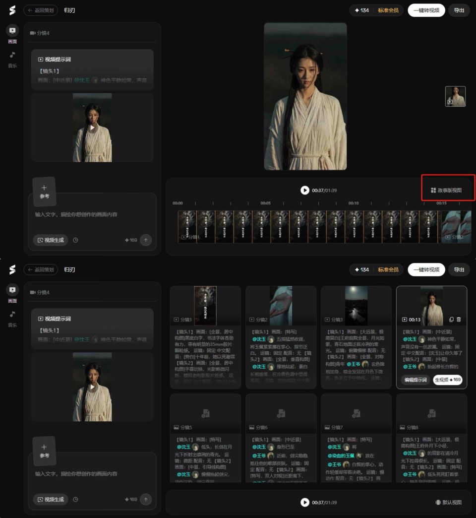Viewport: 476px width, 518px height.
Task: Click the S logo in the storyboard-view screen
Action: click(x=12, y=269)
